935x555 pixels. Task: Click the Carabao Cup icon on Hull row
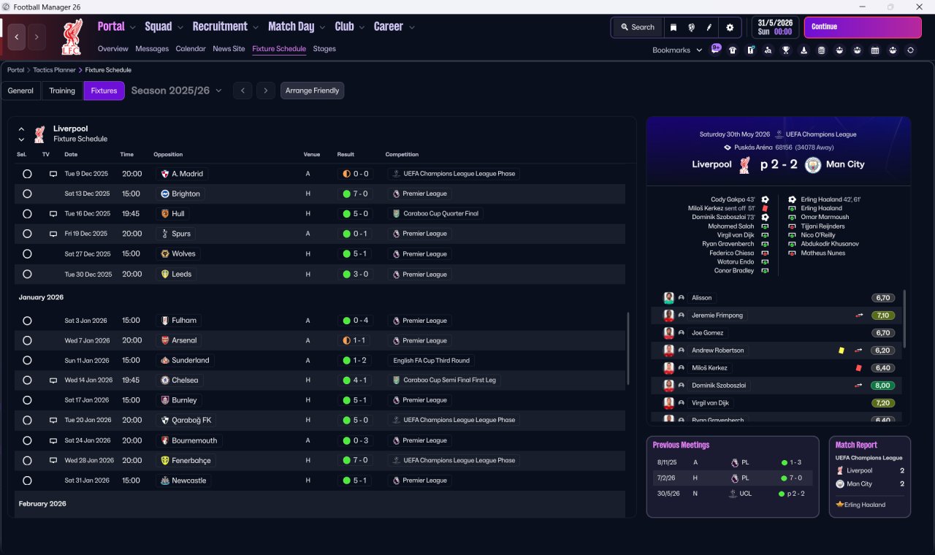397,214
